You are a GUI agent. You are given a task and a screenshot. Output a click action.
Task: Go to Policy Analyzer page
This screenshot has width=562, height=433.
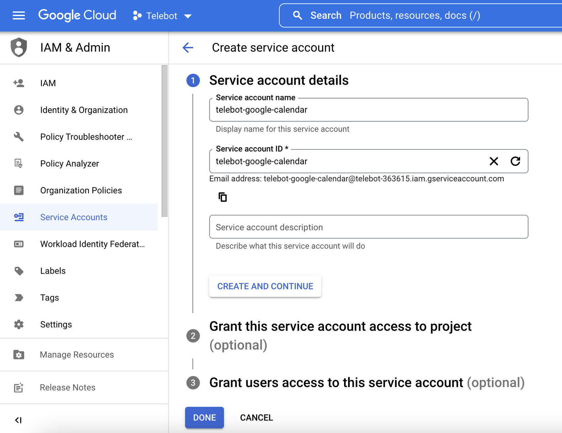pyautogui.click(x=69, y=164)
